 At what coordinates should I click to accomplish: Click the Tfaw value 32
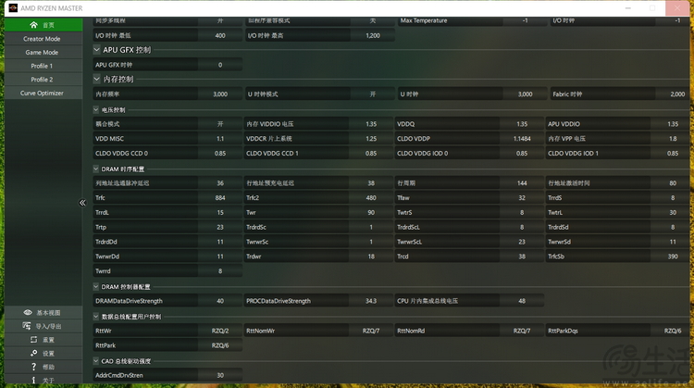tap(522, 197)
